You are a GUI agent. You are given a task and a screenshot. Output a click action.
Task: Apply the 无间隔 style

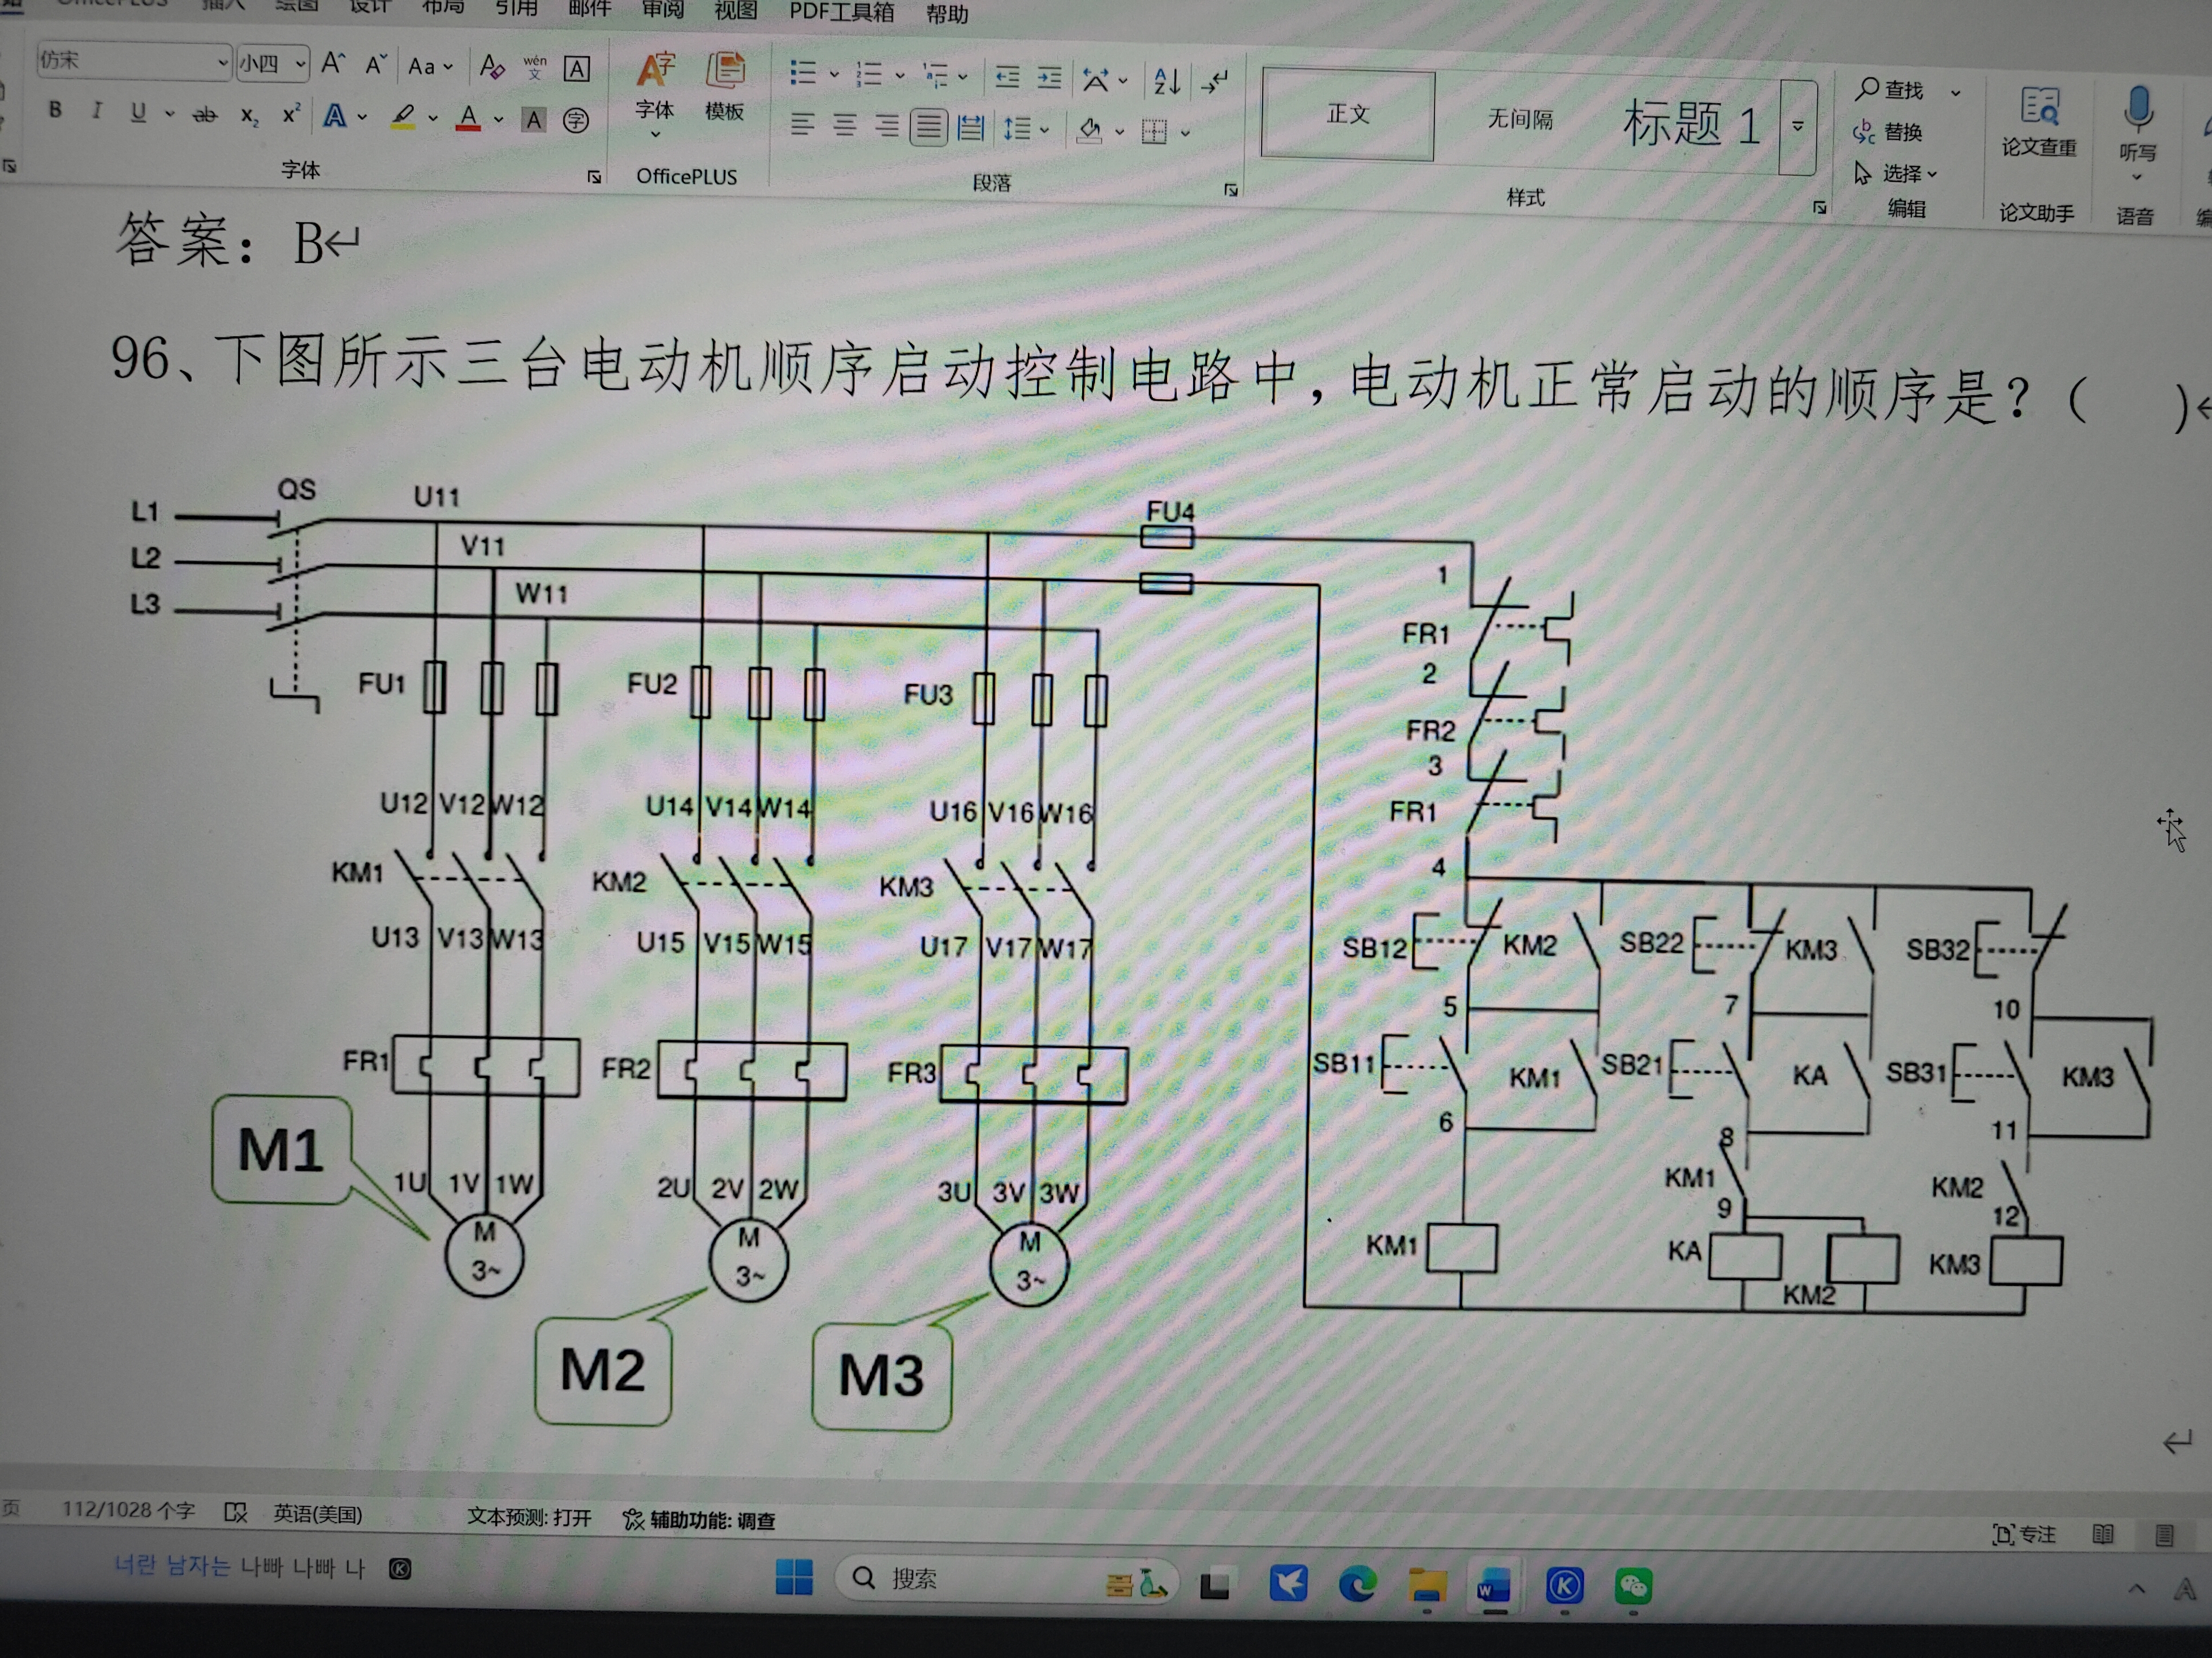pyautogui.click(x=1520, y=120)
